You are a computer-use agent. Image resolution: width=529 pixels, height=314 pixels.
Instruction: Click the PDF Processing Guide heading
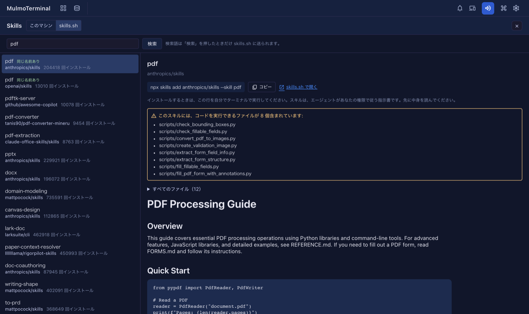202,204
